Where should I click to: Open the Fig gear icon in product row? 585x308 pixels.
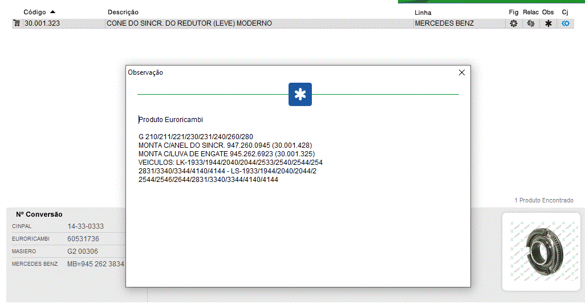point(513,23)
